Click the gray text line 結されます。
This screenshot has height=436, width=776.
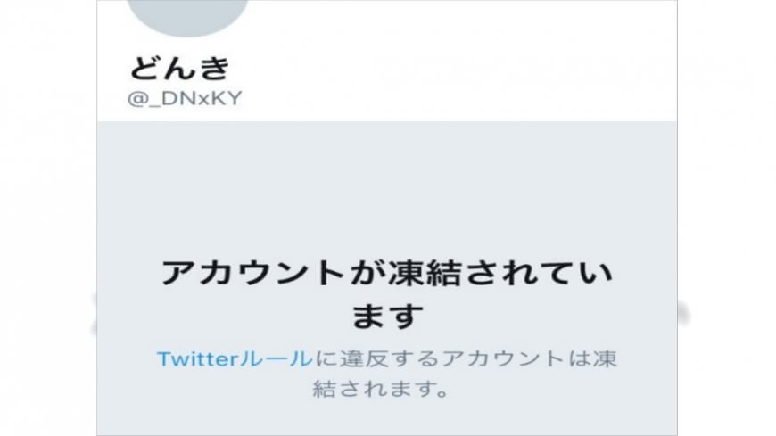(381, 389)
